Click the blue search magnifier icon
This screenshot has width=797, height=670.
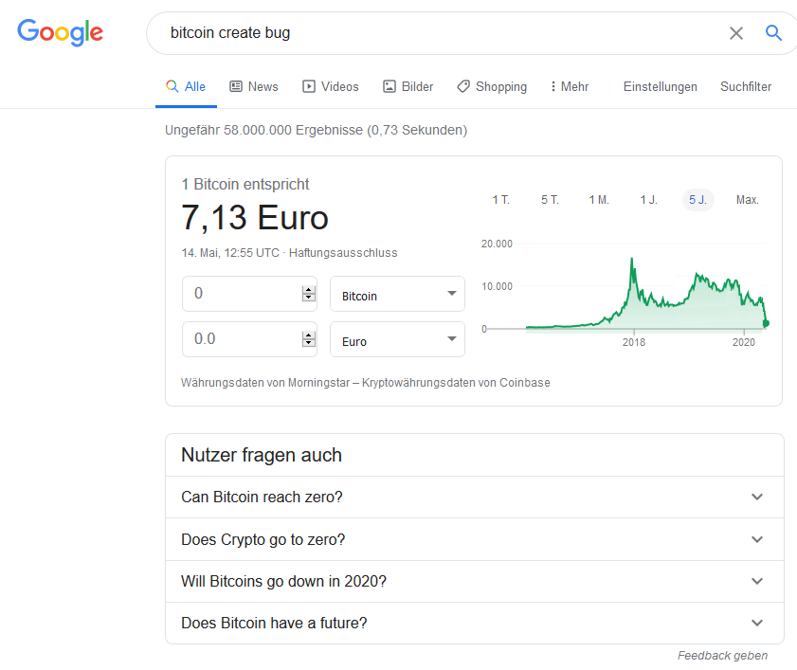pos(773,33)
